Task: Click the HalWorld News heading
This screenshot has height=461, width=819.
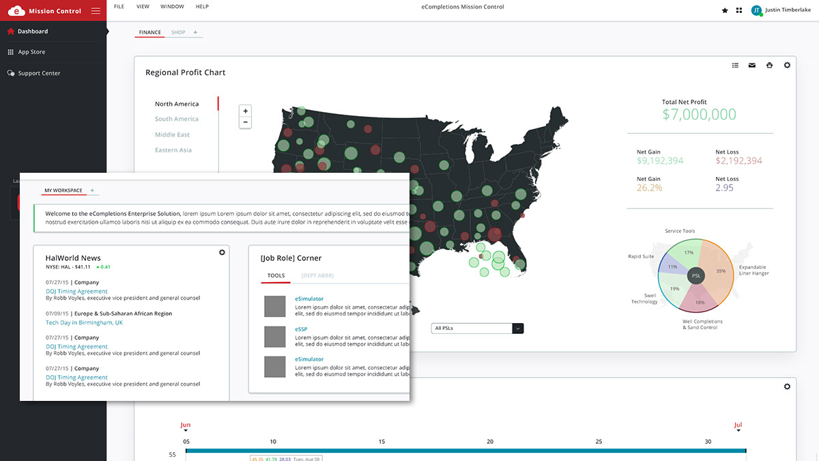Action: (x=73, y=258)
